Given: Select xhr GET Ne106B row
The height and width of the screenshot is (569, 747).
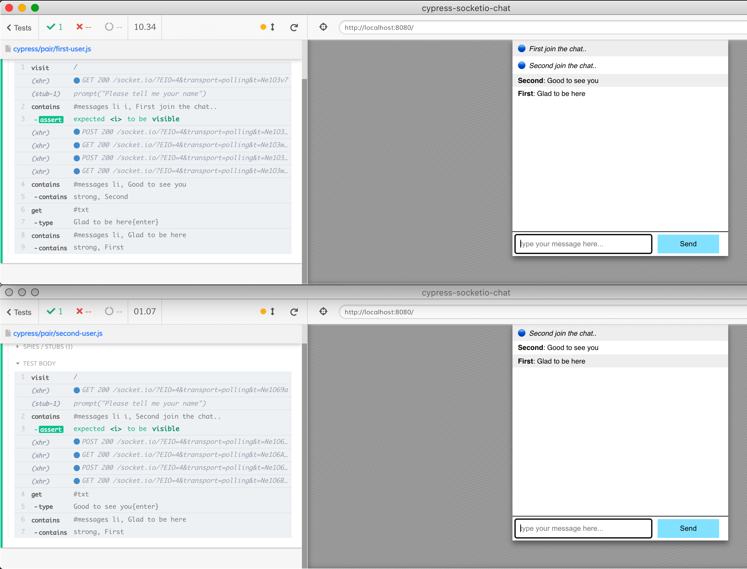Looking at the screenshot, I should pos(153,481).
